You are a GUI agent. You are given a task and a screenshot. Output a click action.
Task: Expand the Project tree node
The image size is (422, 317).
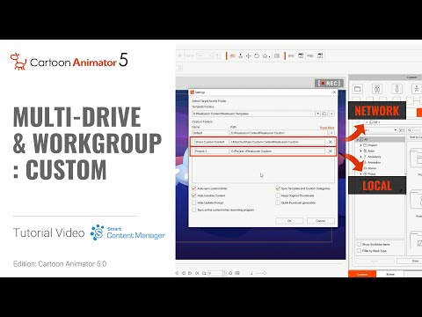tap(360, 145)
